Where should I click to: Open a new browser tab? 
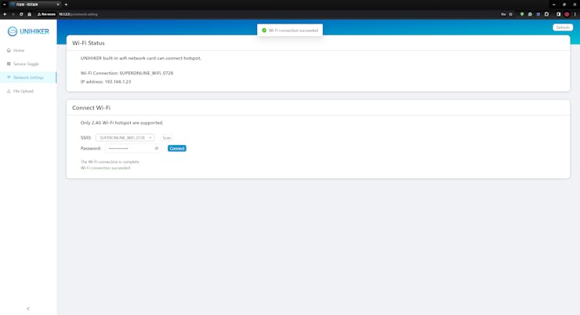pyautogui.click(x=66, y=5)
